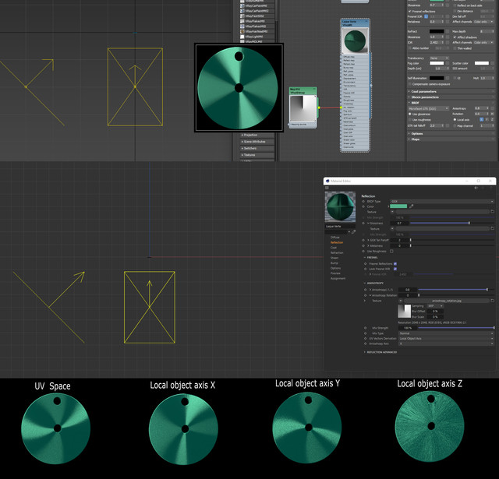Switch to Bump tab in Material Editor
Viewport: 499px width, 479px height.
[334, 262]
